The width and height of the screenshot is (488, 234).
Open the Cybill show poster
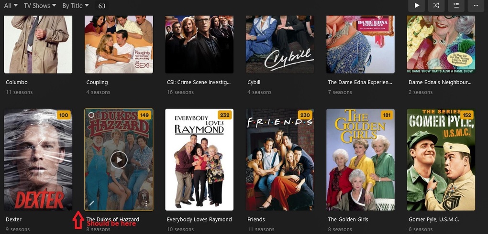tap(280, 44)
